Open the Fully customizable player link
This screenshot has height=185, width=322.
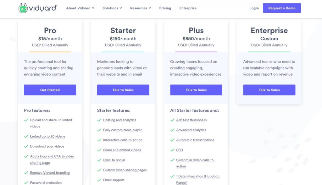coord(122,130)
